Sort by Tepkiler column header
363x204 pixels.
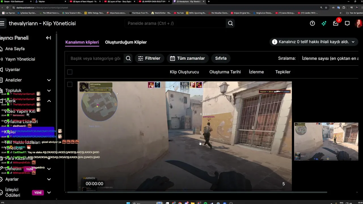283,72
